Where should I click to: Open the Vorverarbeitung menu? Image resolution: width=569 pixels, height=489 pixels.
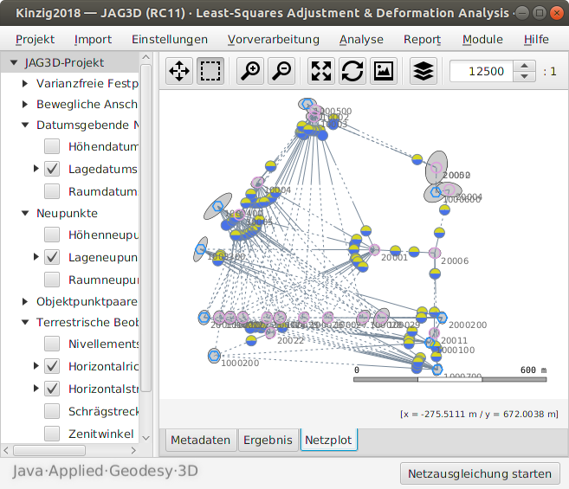[x=274, y=39]
